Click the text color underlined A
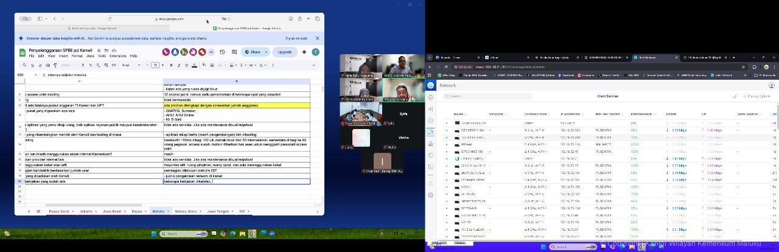This screenshot has height=252, width=779. tap(194, 65)
